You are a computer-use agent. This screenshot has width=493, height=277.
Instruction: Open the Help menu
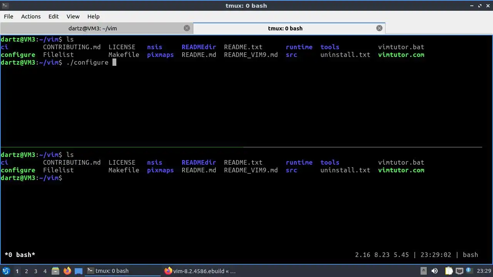point(93,17)
